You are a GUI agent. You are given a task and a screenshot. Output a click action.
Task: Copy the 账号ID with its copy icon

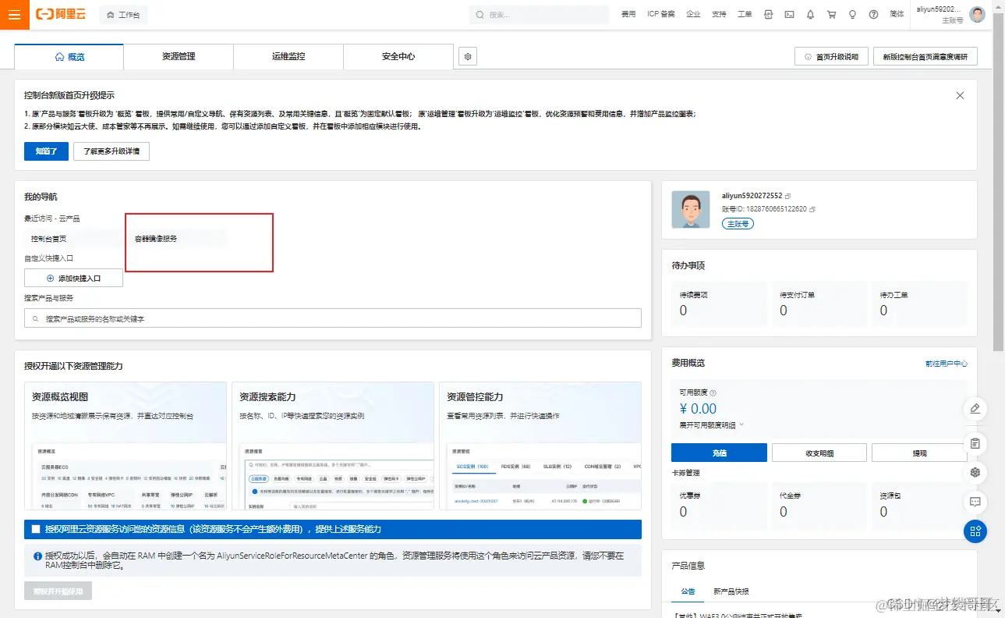(x=812, y=209)
